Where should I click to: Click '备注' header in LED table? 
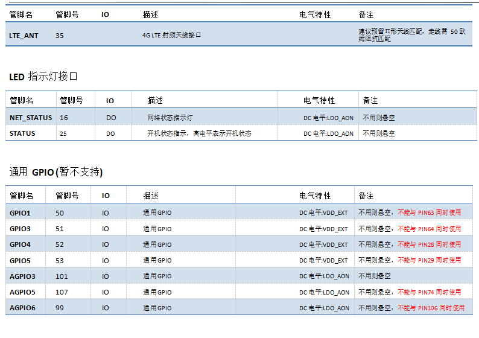click(x=370, y=100)
